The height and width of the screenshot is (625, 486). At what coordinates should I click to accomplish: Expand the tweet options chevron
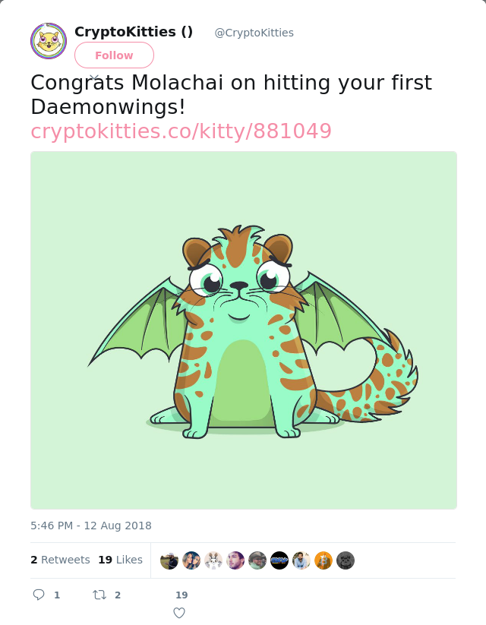(94, 77)
